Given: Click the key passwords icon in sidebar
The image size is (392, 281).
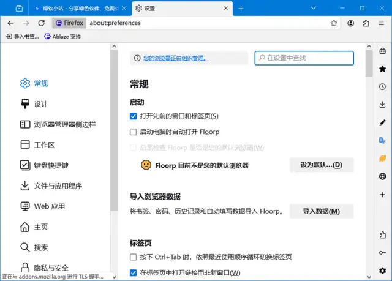Looking at the screenshot, I should point(383,253).
